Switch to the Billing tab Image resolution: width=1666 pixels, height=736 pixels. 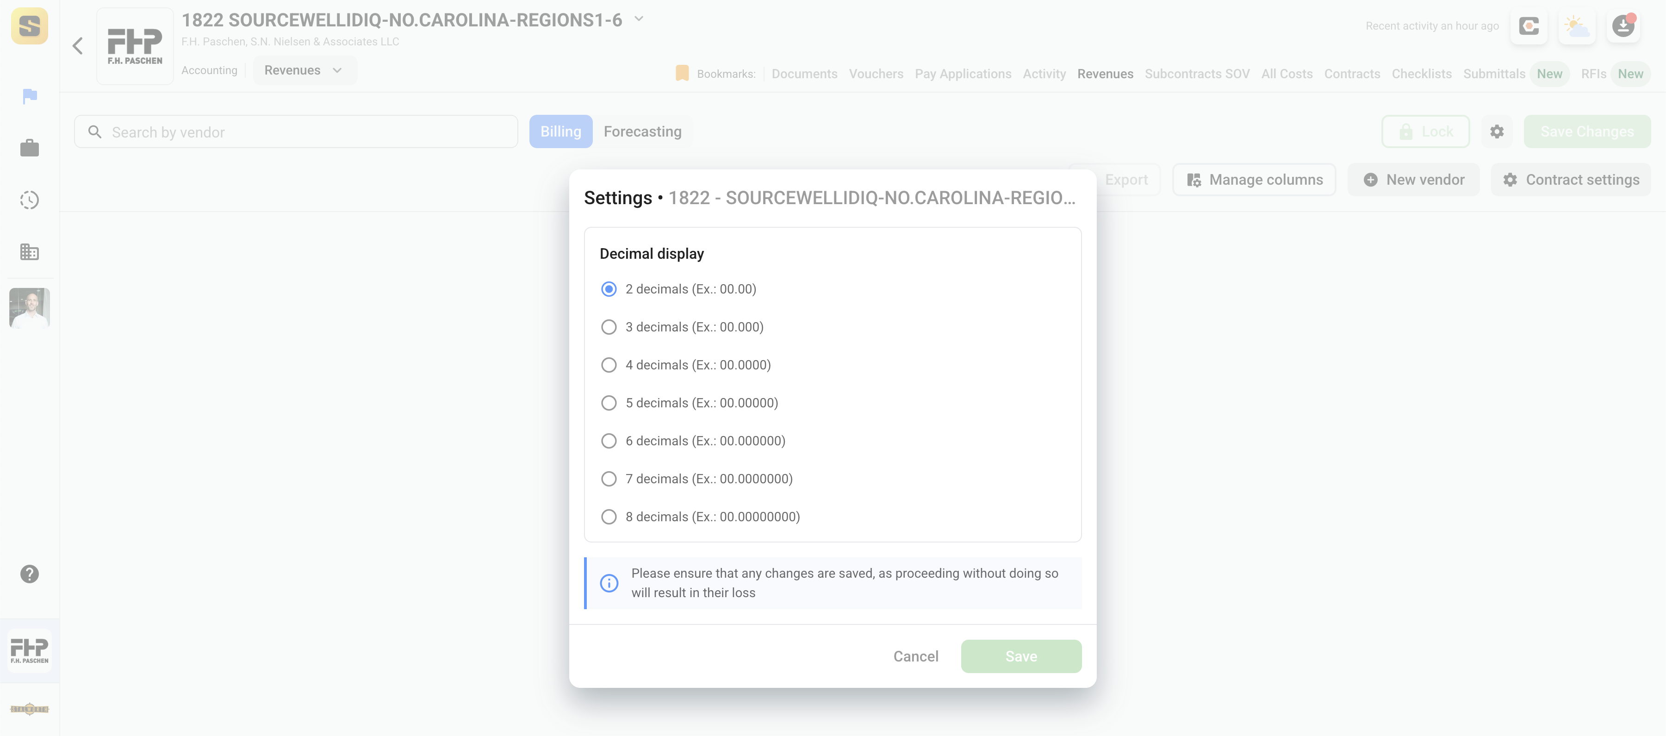(561, 131)
